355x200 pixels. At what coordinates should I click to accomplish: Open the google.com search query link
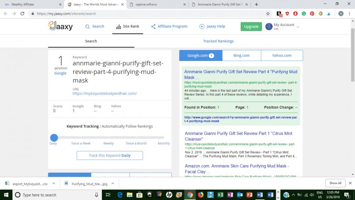point(241,119)
